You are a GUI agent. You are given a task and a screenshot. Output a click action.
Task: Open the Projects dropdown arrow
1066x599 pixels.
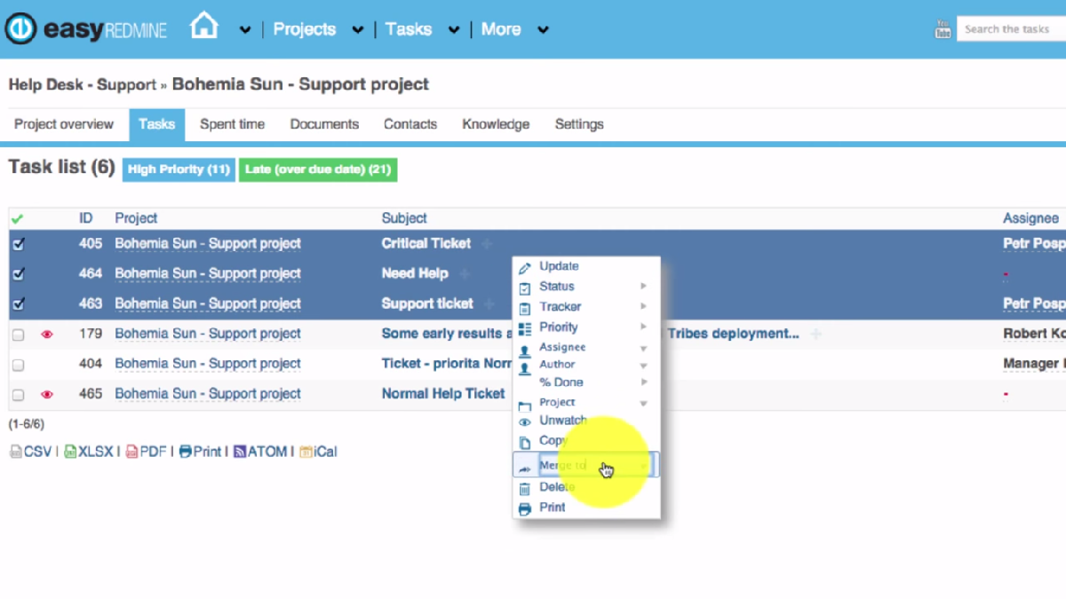click(x=357, y=30)
